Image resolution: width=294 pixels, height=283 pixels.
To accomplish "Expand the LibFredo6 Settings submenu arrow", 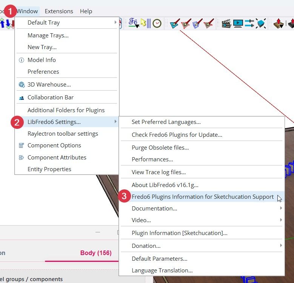I will click(115, 122).
